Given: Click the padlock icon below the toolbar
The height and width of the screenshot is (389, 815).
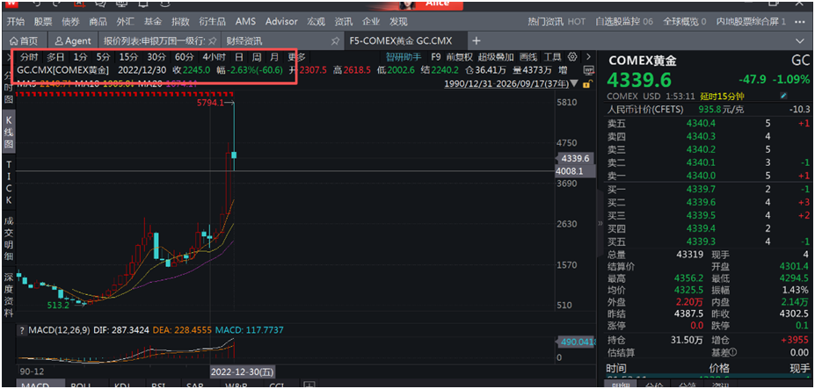Looking at the screenshot, I should pyautogui.click(x=587, y=83).
